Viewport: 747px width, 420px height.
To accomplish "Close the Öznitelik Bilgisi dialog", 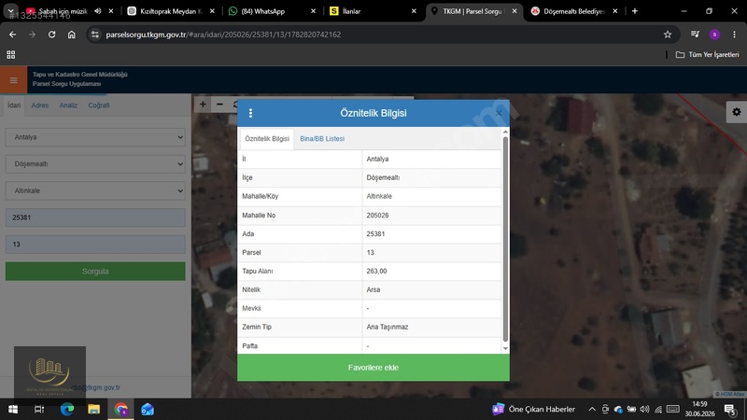I will tap(499, 113).
